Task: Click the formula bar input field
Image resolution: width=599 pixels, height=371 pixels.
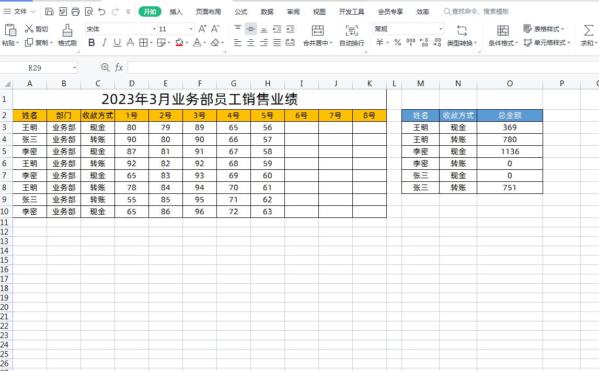Action: point(363,67)
